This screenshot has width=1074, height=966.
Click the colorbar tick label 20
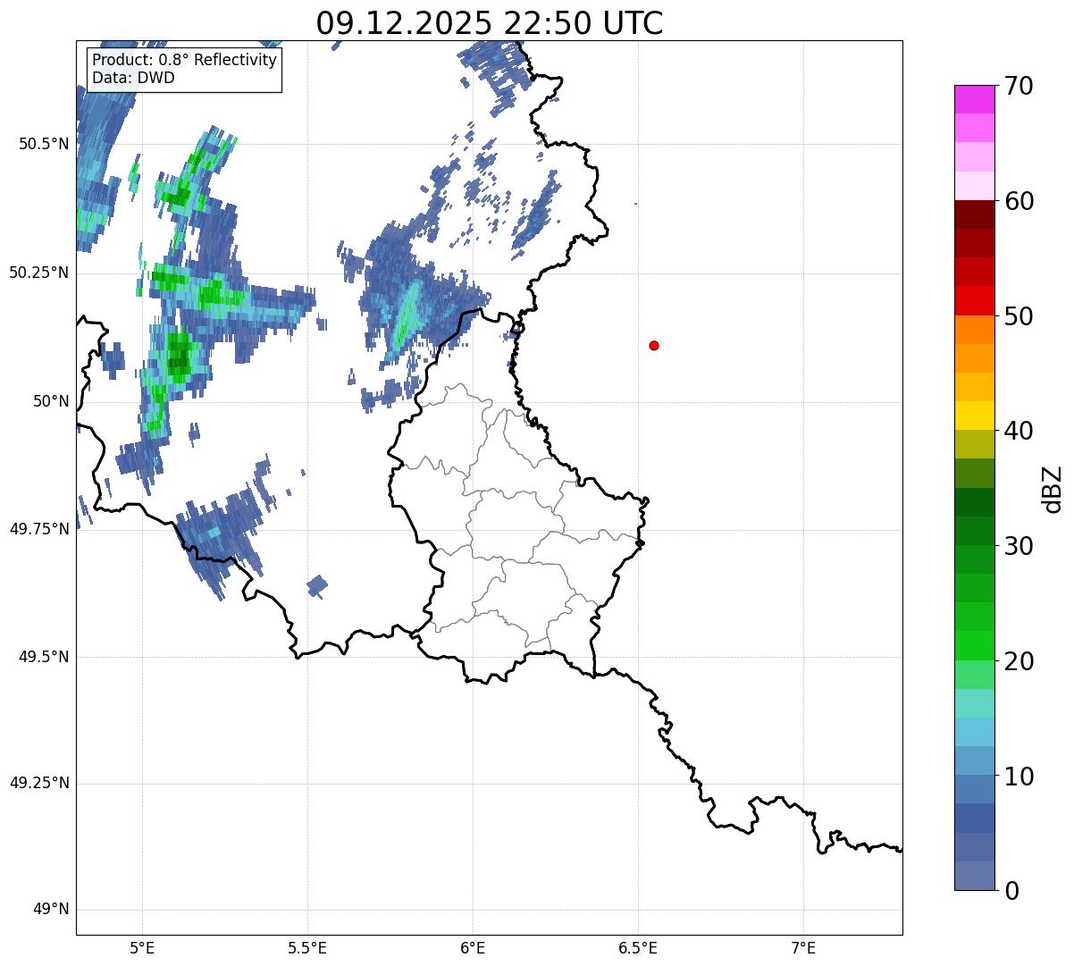click(1019, 661)
